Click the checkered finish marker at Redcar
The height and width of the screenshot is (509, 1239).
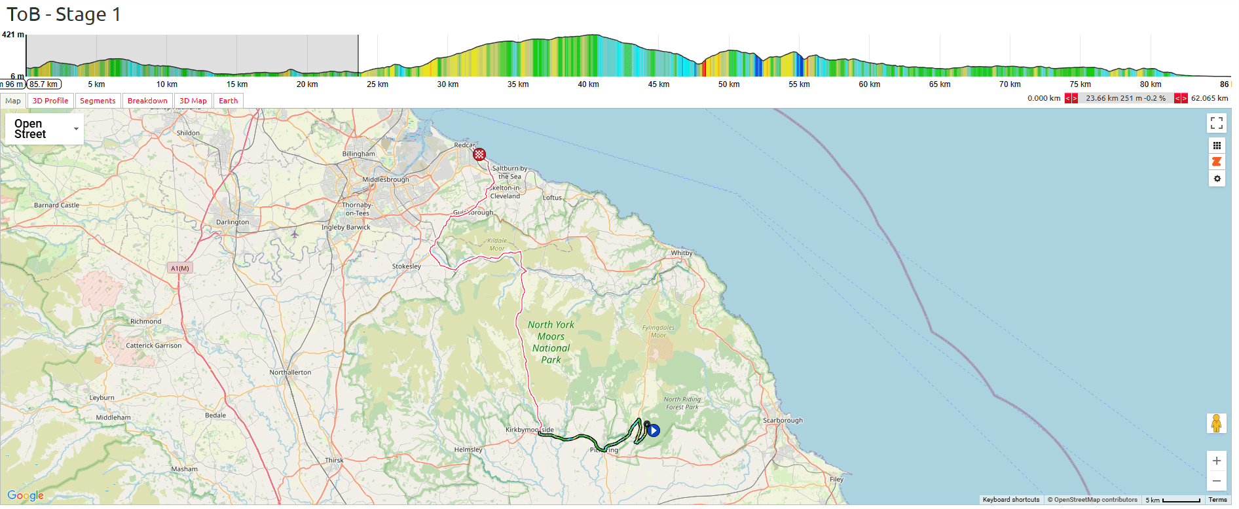(479, 154)
